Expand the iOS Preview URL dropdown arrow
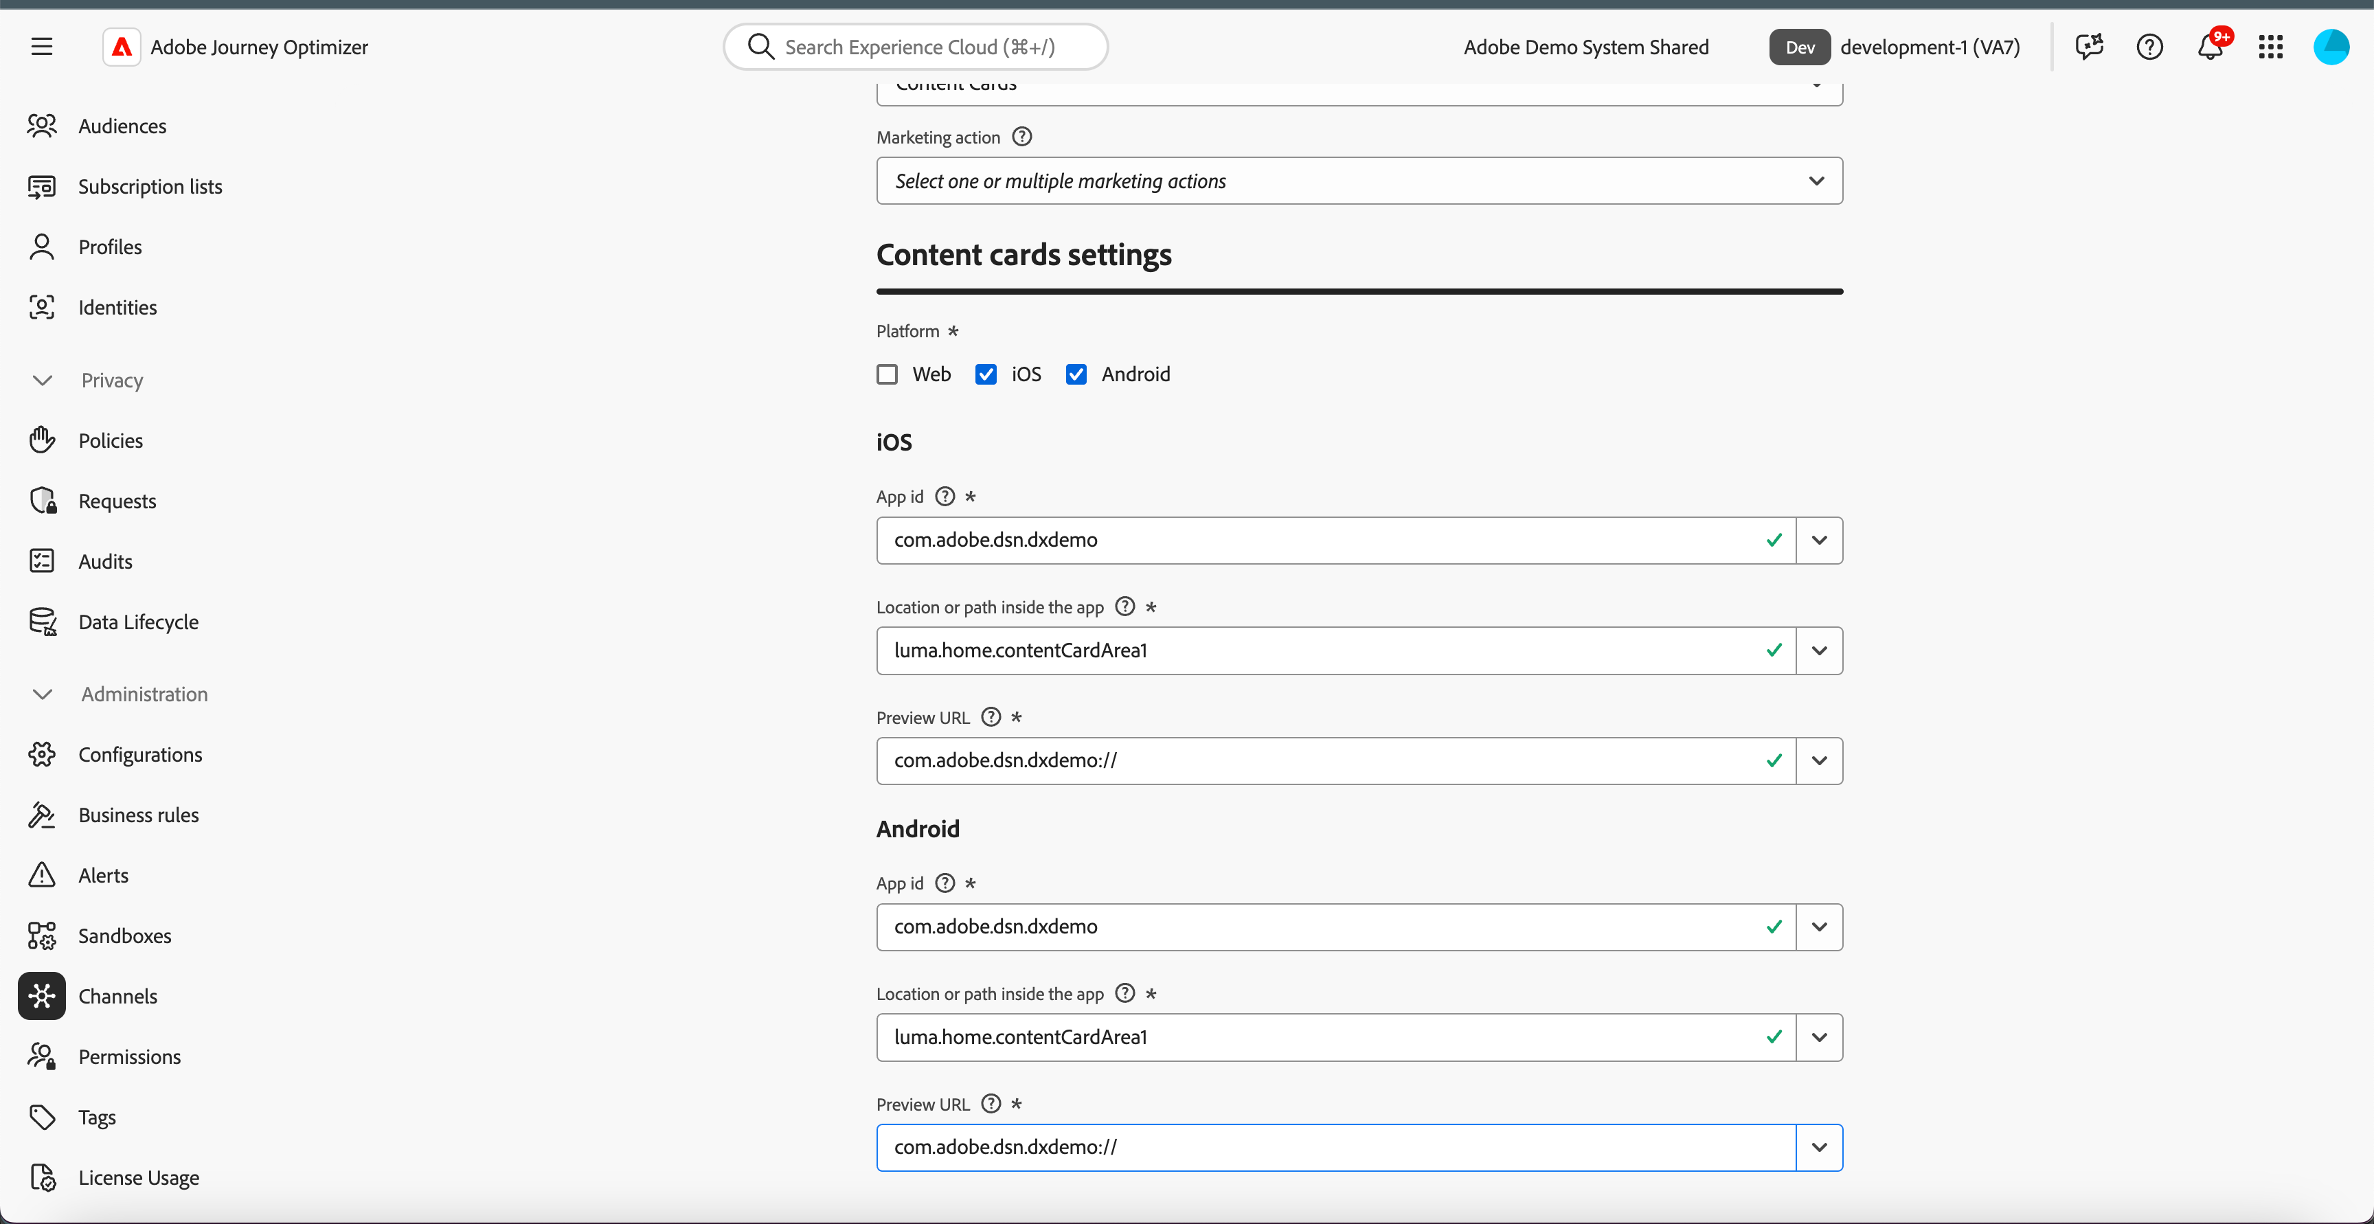 [x=1819, y=760]
